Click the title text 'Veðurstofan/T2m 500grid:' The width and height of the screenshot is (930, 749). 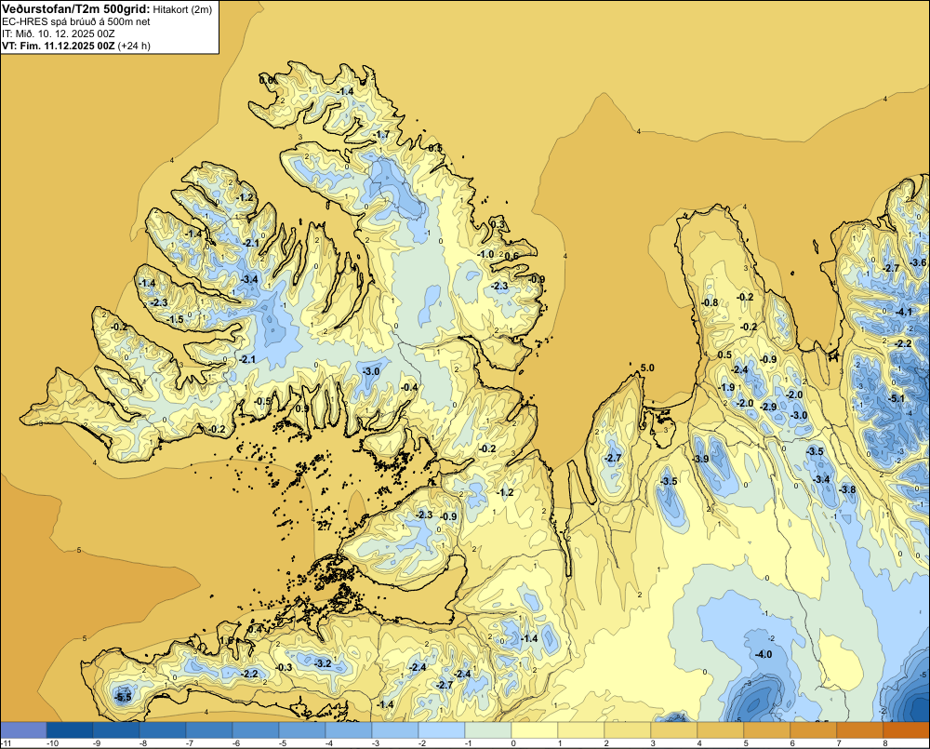tap(75, 9)
